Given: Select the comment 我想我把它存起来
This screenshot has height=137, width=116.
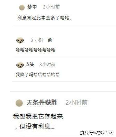Looking at the screenshot, I should pyautogui.click(x=38, y=116).
